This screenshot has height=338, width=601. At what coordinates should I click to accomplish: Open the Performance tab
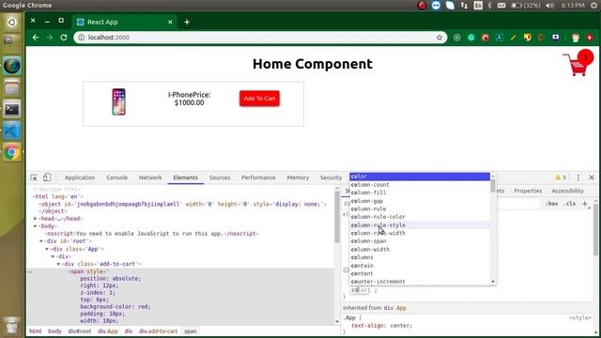pyautogui.click(x=258, y=177)
